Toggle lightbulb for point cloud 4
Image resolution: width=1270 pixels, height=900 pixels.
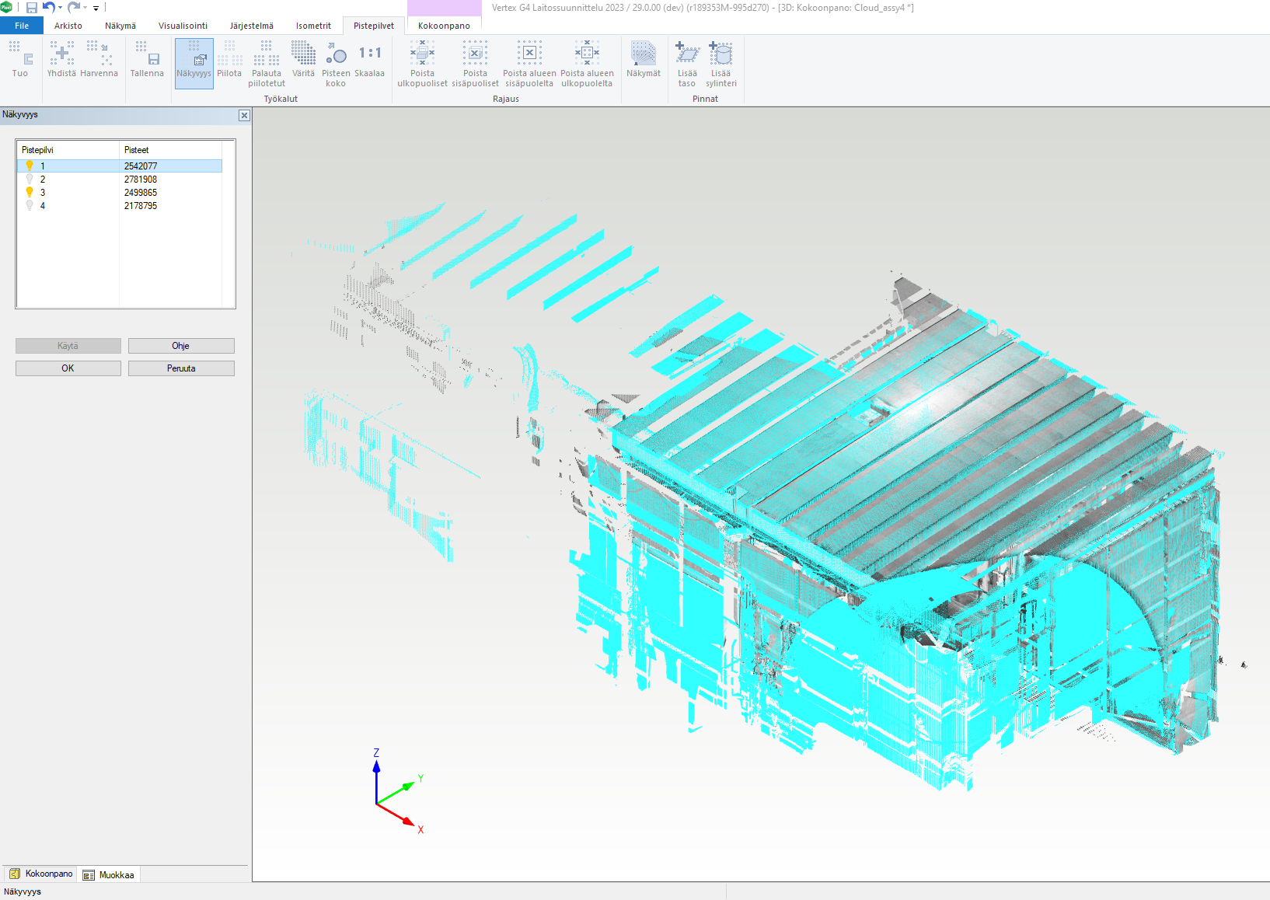pos(30,205)
